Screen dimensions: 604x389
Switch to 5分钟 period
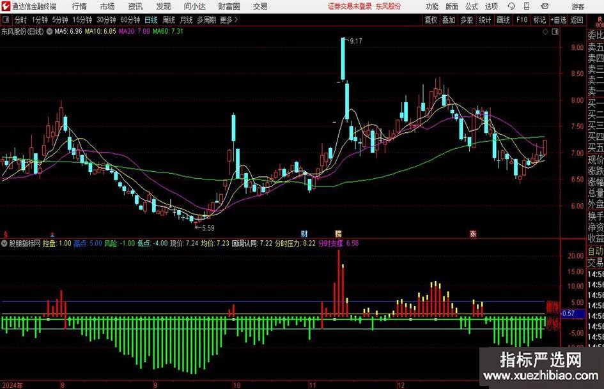[x=59, y=20]
